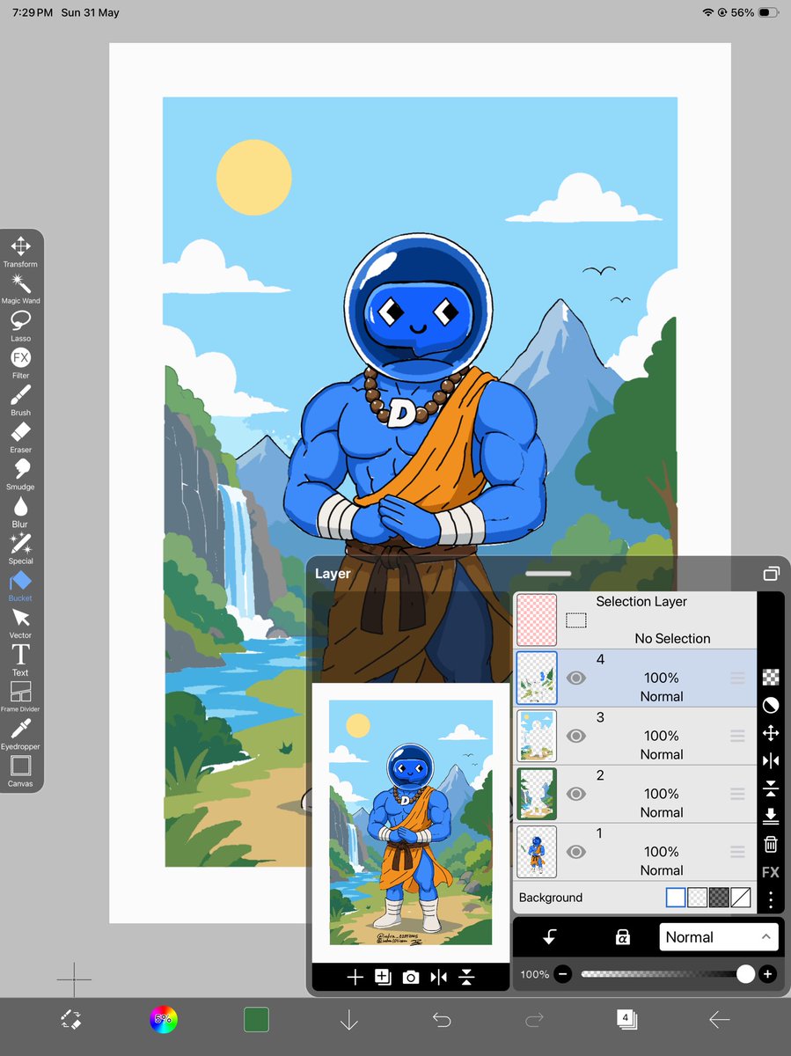Screen dimensions: 791x1056
Task: Tap the lock button beside the blend mode
Action: (x=622, y=937)
